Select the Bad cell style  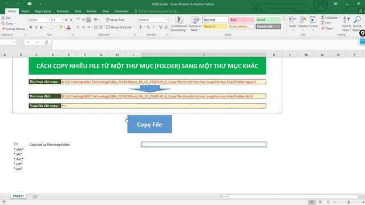pos(242,20)
